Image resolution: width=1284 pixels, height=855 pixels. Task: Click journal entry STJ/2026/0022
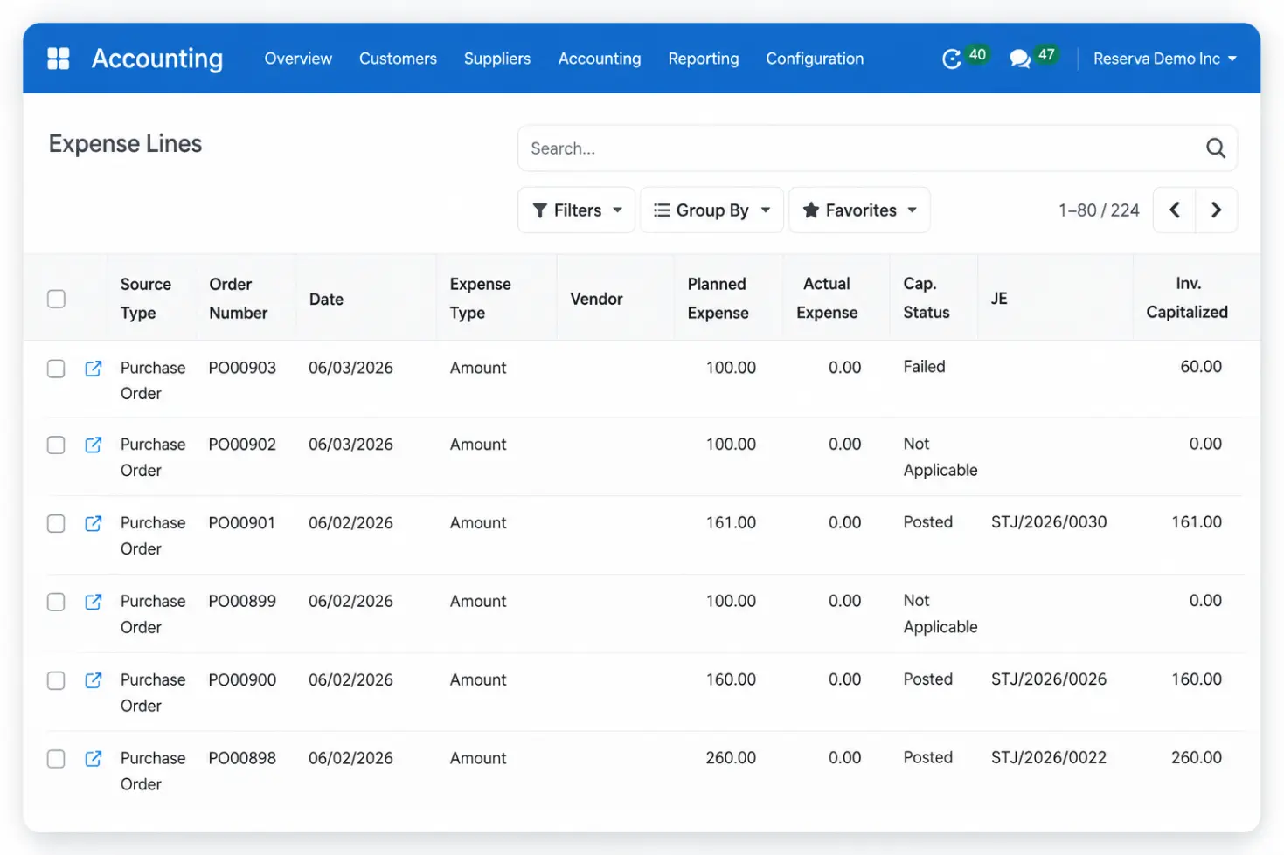click(1048, 758)
